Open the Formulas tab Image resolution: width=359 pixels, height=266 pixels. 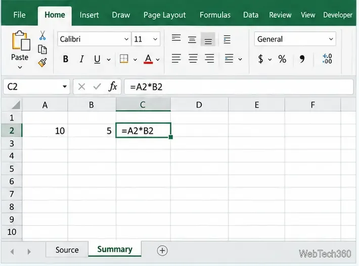[215, 15]
